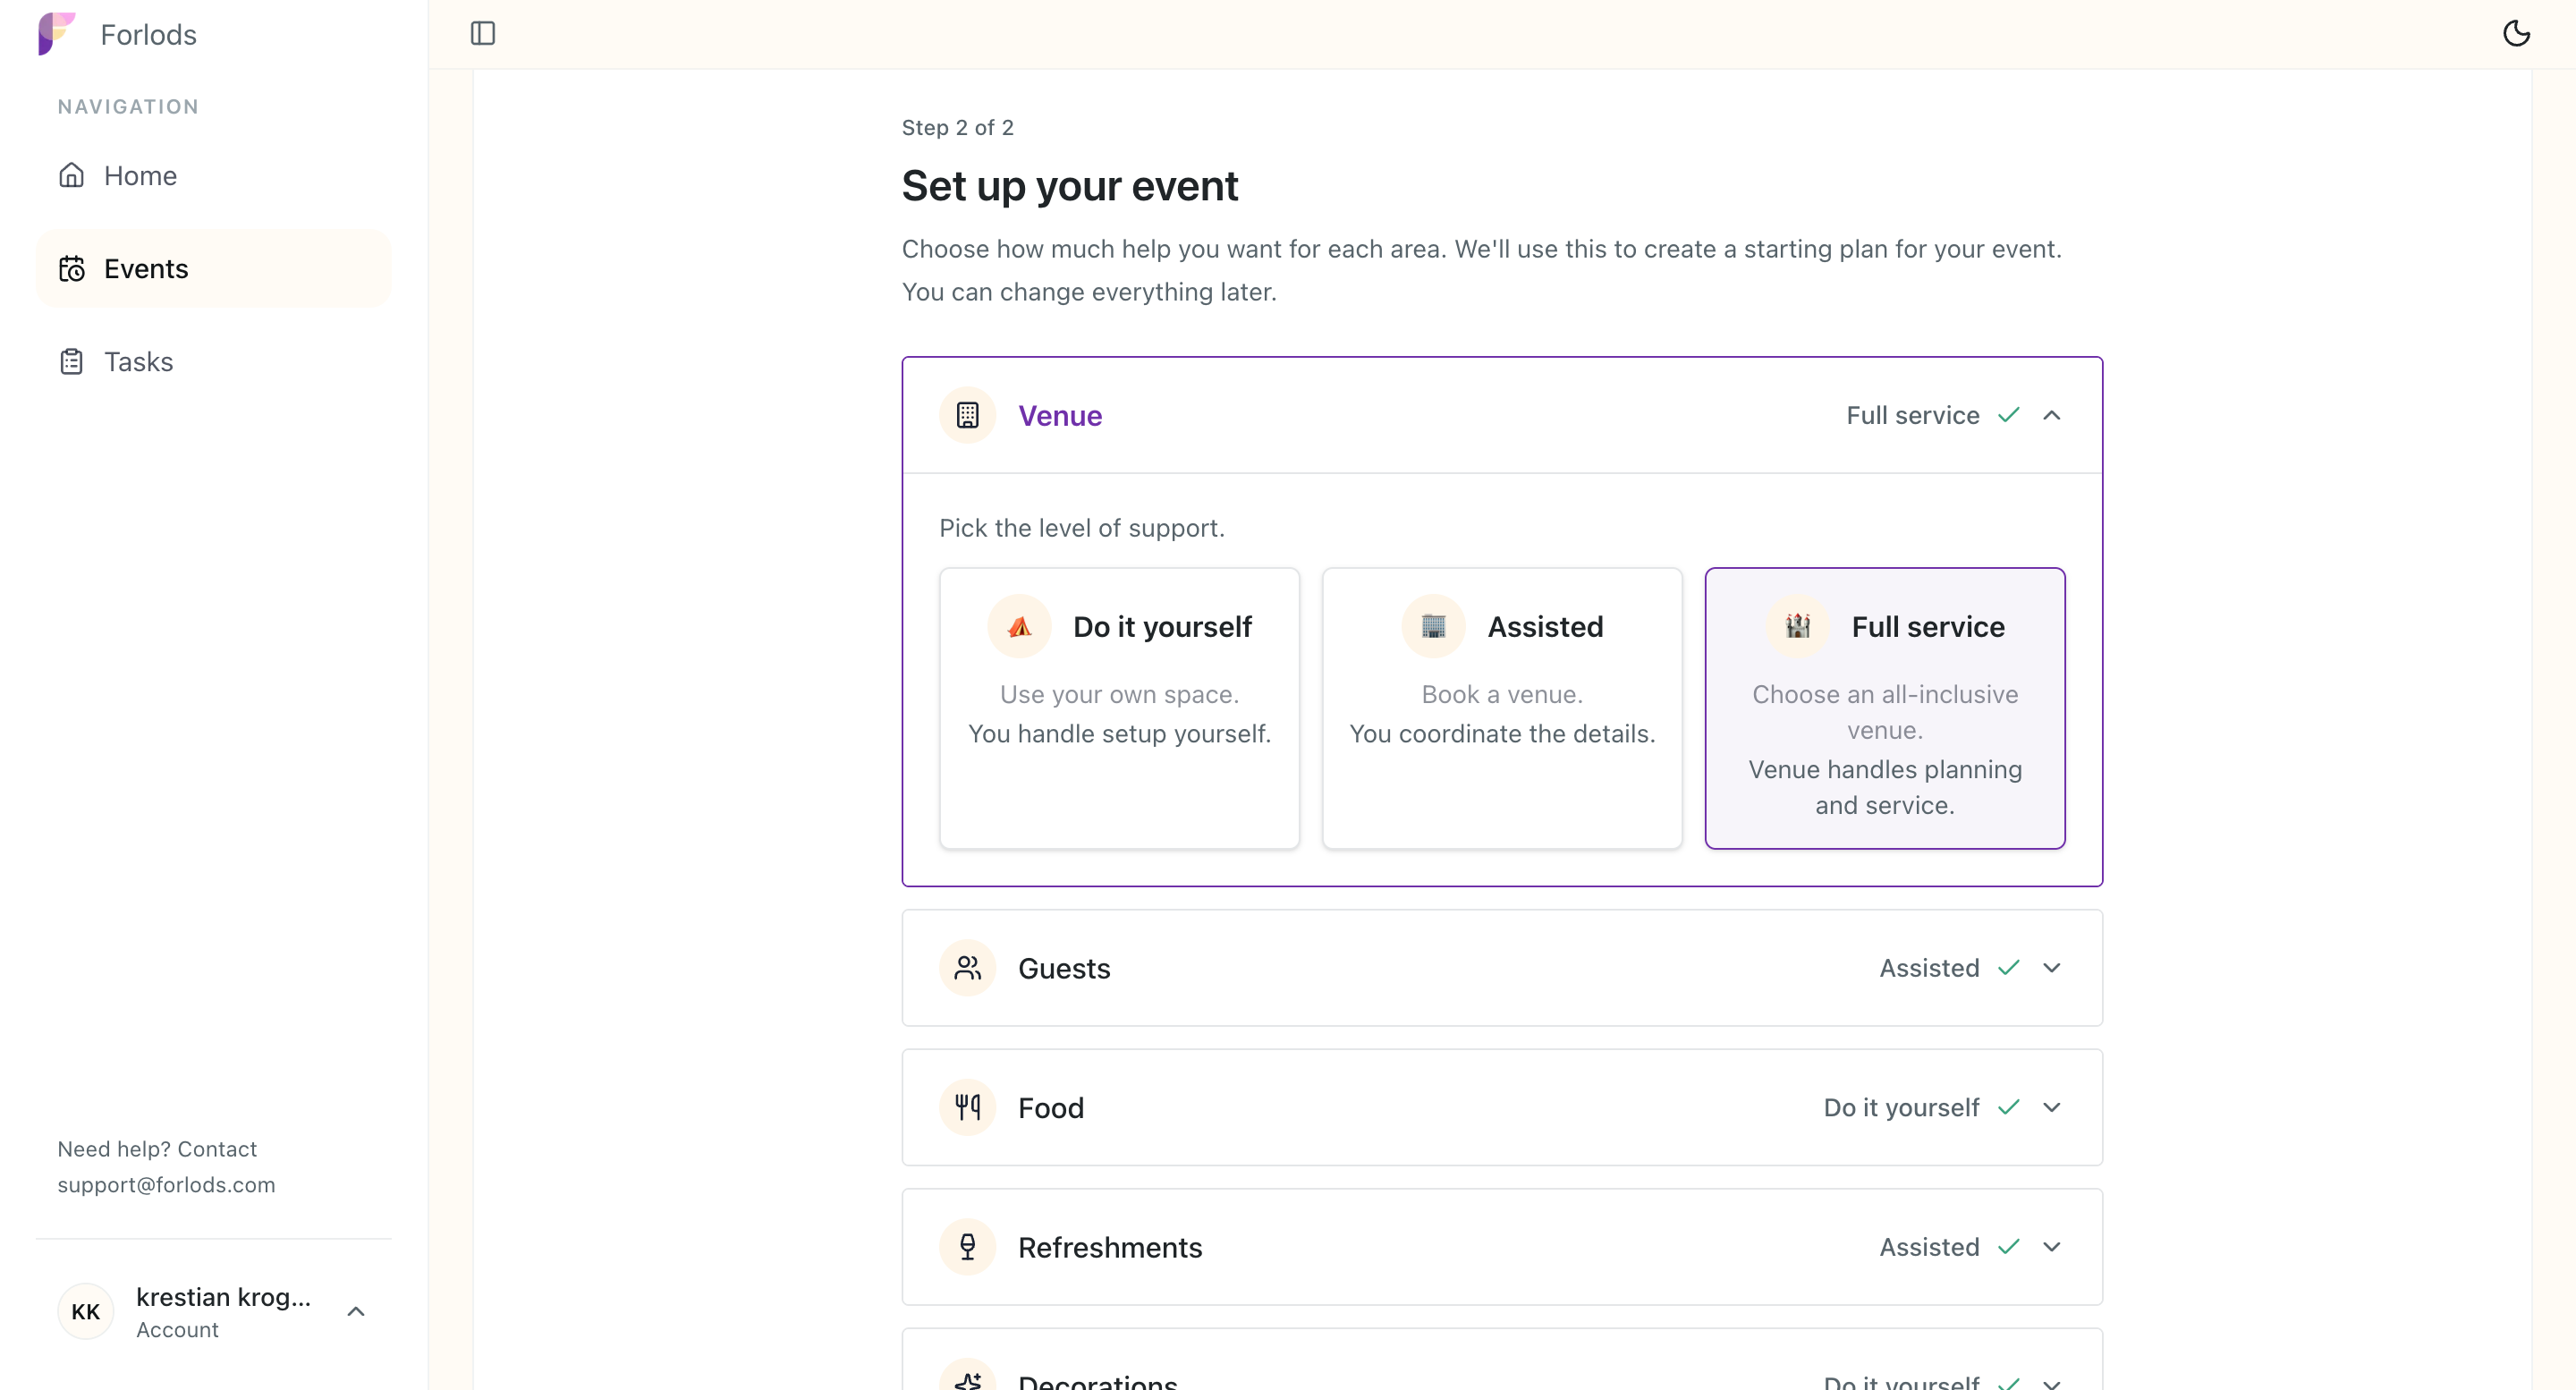This screenshot has width=2576, height=1390.
Task: Click the Events calendar icon
Action: pyautogui.click(x=71, y=269)
